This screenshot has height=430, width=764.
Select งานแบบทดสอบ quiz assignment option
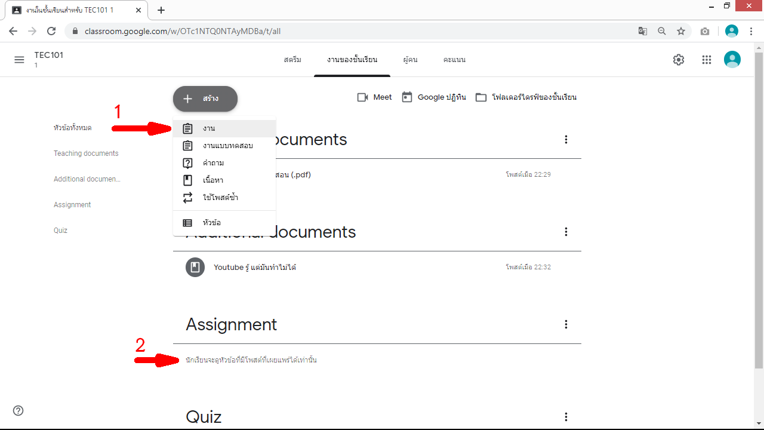[x=227, y=146]
